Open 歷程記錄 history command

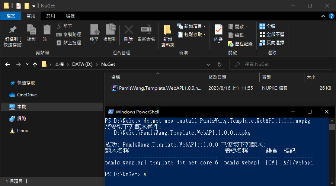[x=240, y=44]
